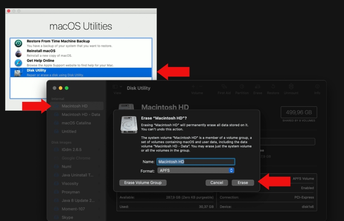Click the yellow minimize button of Disk Utility

(x=61, y=88)
